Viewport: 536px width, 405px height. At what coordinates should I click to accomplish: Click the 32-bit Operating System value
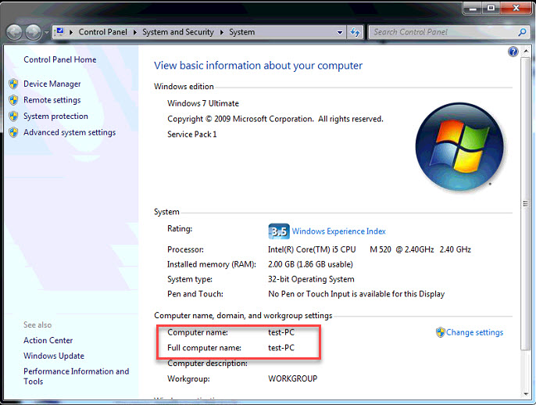(311, 279)
